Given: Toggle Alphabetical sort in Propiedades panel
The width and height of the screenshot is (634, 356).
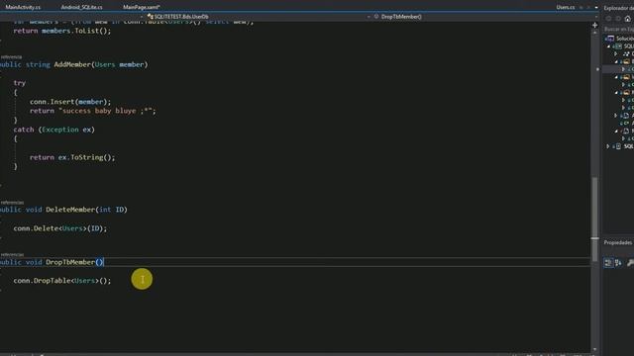Looking at the screenshot, I should point(618,263).
